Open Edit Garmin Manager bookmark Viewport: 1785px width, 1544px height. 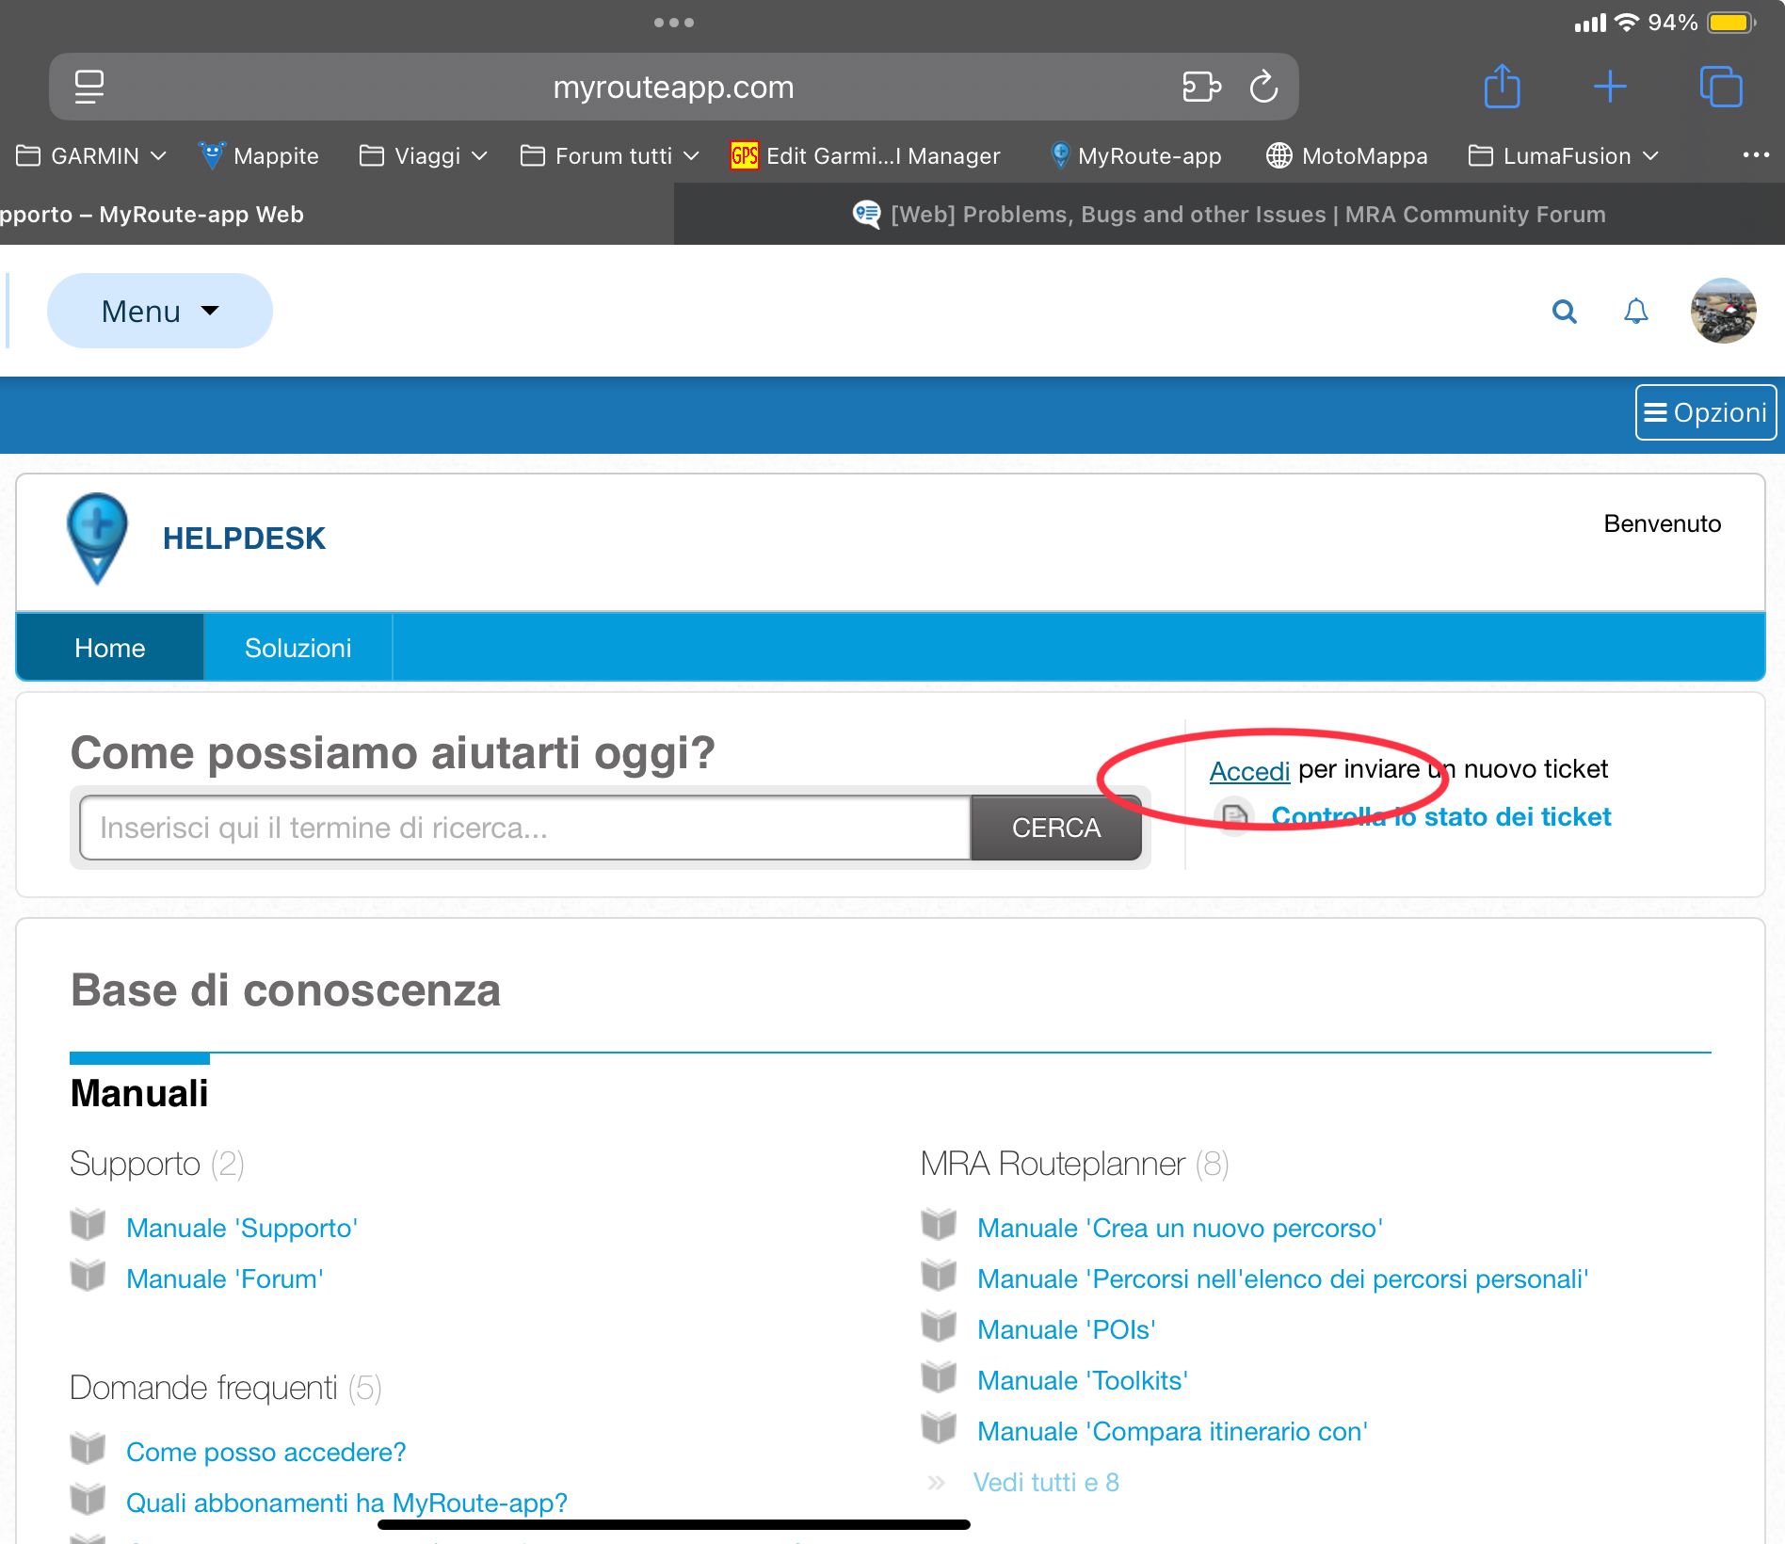[x=865, y=155]
